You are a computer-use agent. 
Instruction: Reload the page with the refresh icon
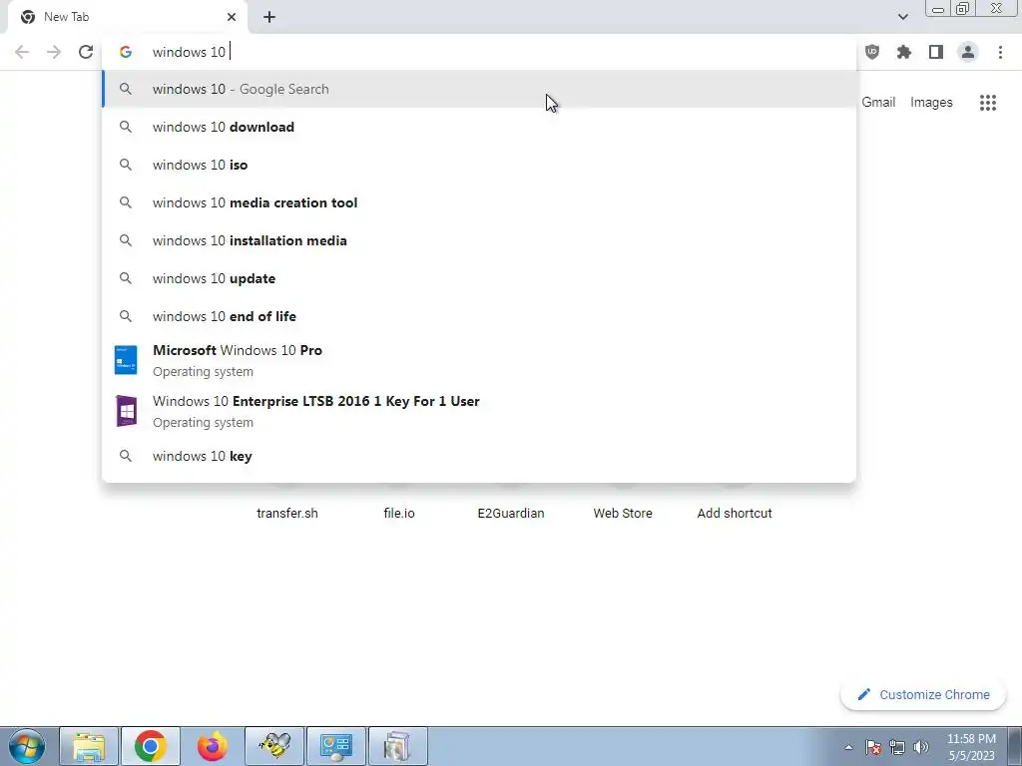(86, 52)
